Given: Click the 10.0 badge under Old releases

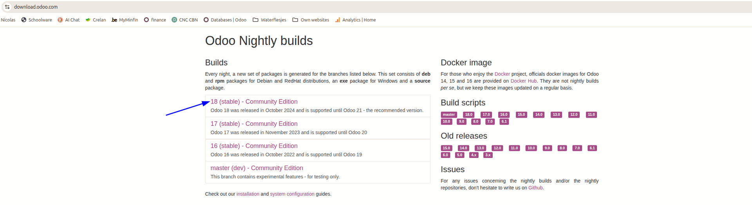Looking at the screenshot, I should pos(531,148).
